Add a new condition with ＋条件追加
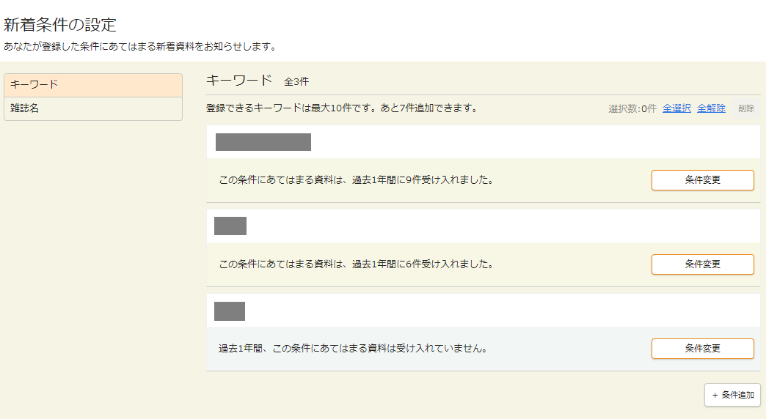The image size is (766, 419). pyautogui.click(x=732, y=395)
